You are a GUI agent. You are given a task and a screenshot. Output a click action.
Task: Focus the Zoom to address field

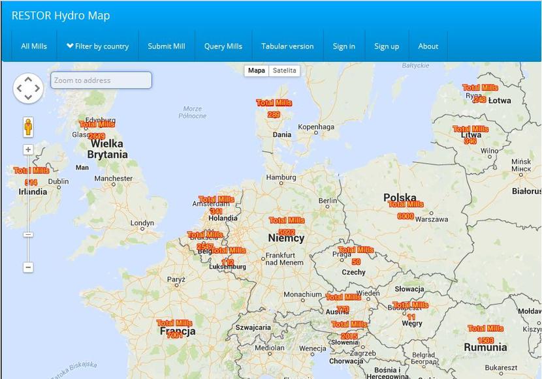coord(101,80)
